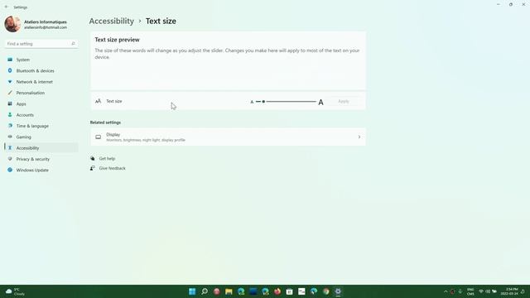The image size is (530, 298).
Task: Open the Ateliers Informatiques profile picture
Action: coord(12,24)
